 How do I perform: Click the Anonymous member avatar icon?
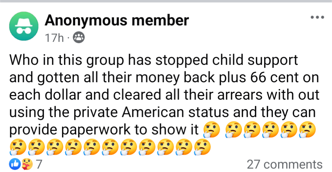24,26
